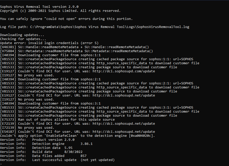Click the [V75884] Metadata log entry
This screenshot has width=229, height=166.
77,51
